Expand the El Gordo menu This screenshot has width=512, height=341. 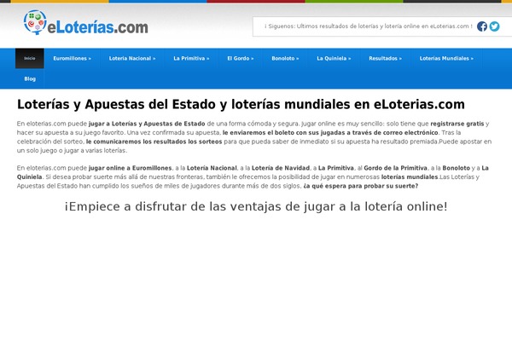[x=241, y=59]
